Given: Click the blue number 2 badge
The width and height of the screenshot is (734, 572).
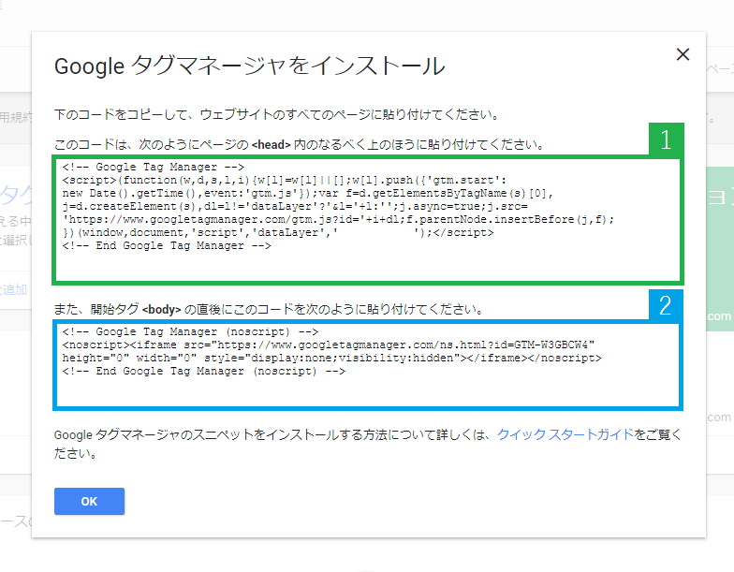Looking at the screenshot, I should (666, 305).
